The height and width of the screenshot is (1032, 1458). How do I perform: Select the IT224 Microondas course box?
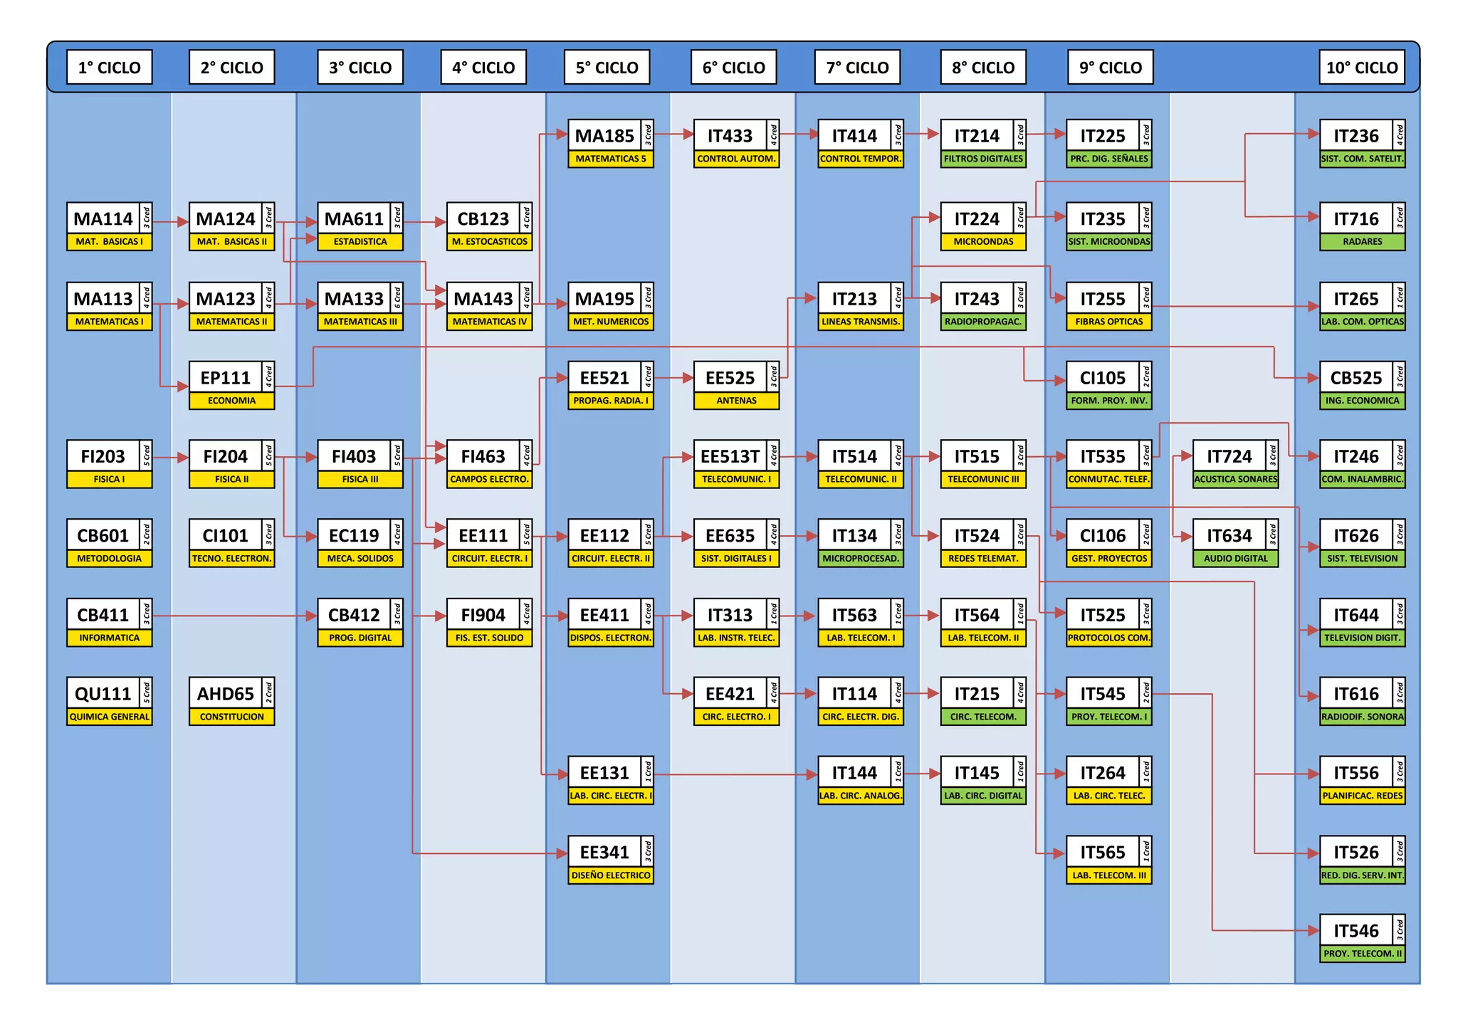982,226
